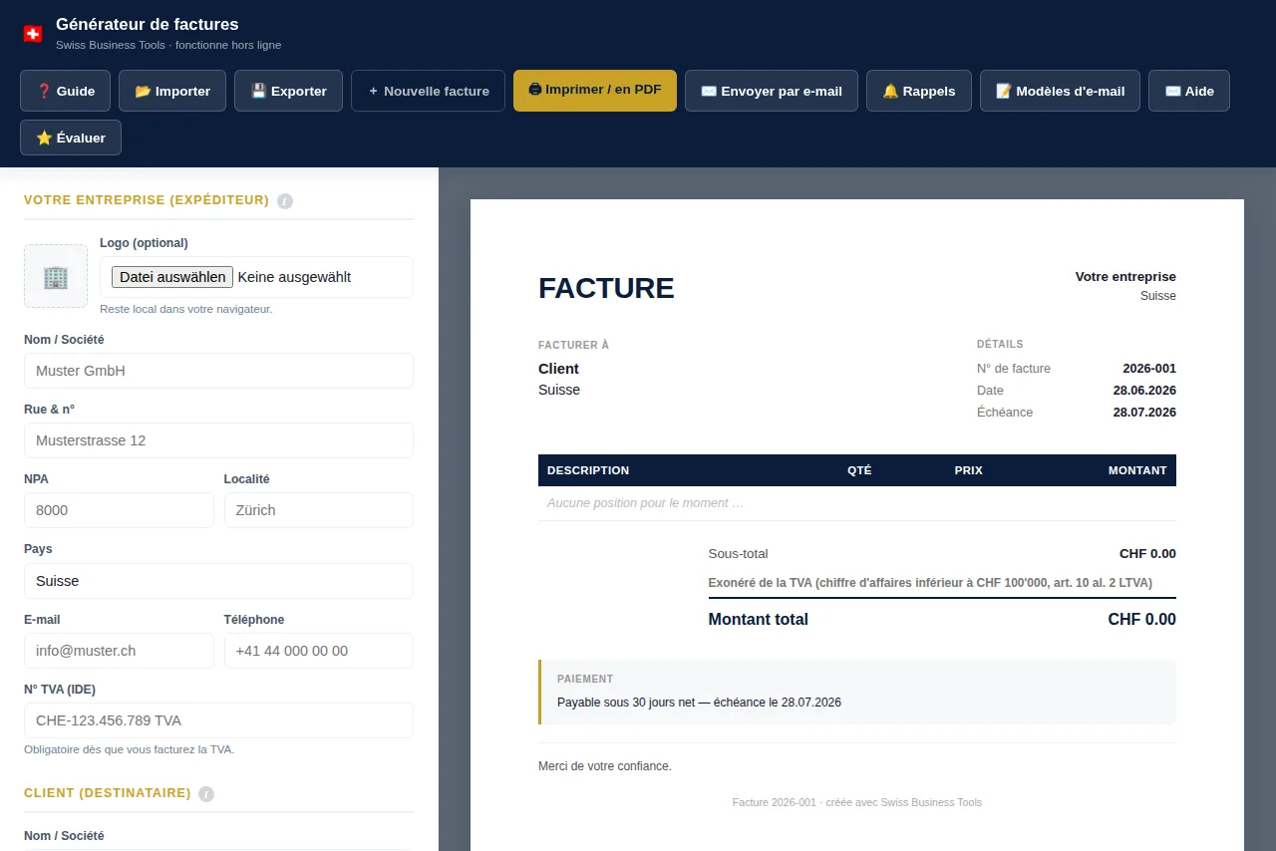Click the Localité input field
1276x851 pixels.
coord(319,510)
